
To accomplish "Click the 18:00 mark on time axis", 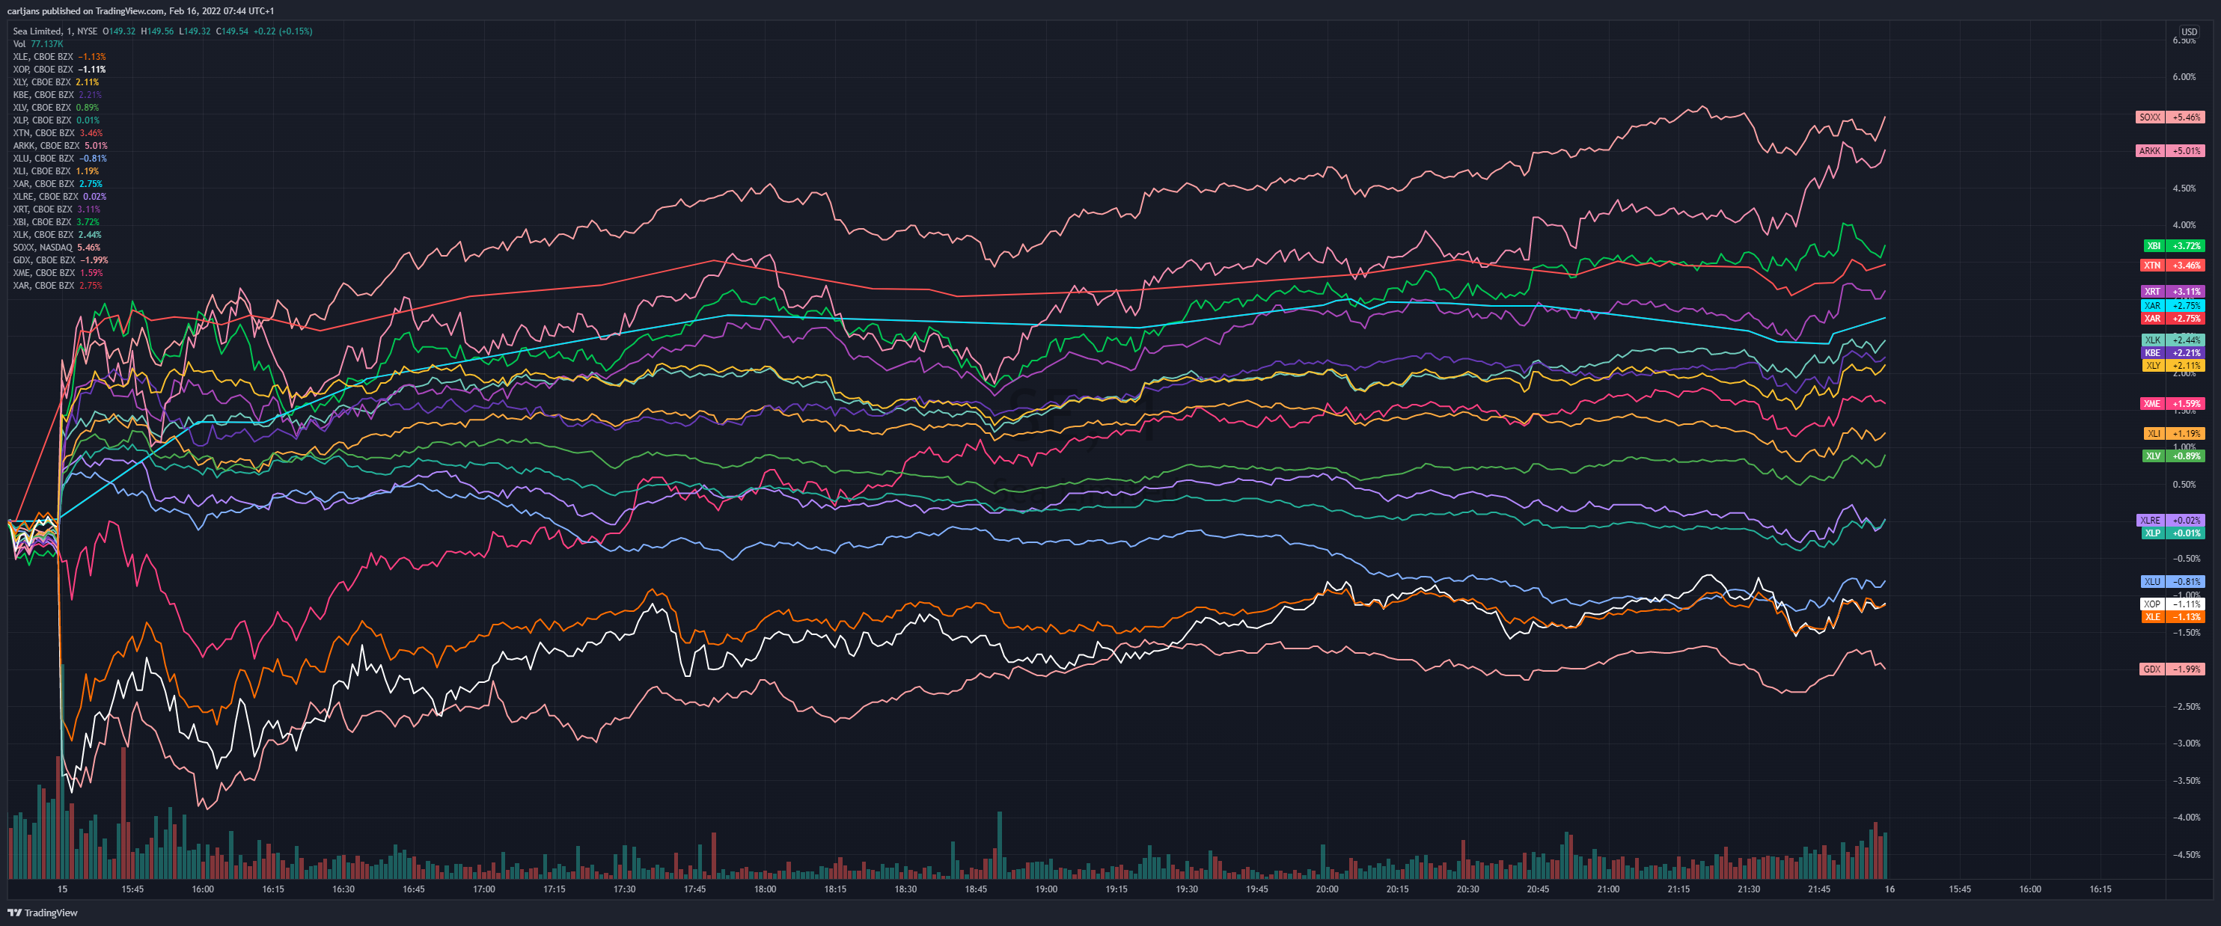I will (765, 889).
